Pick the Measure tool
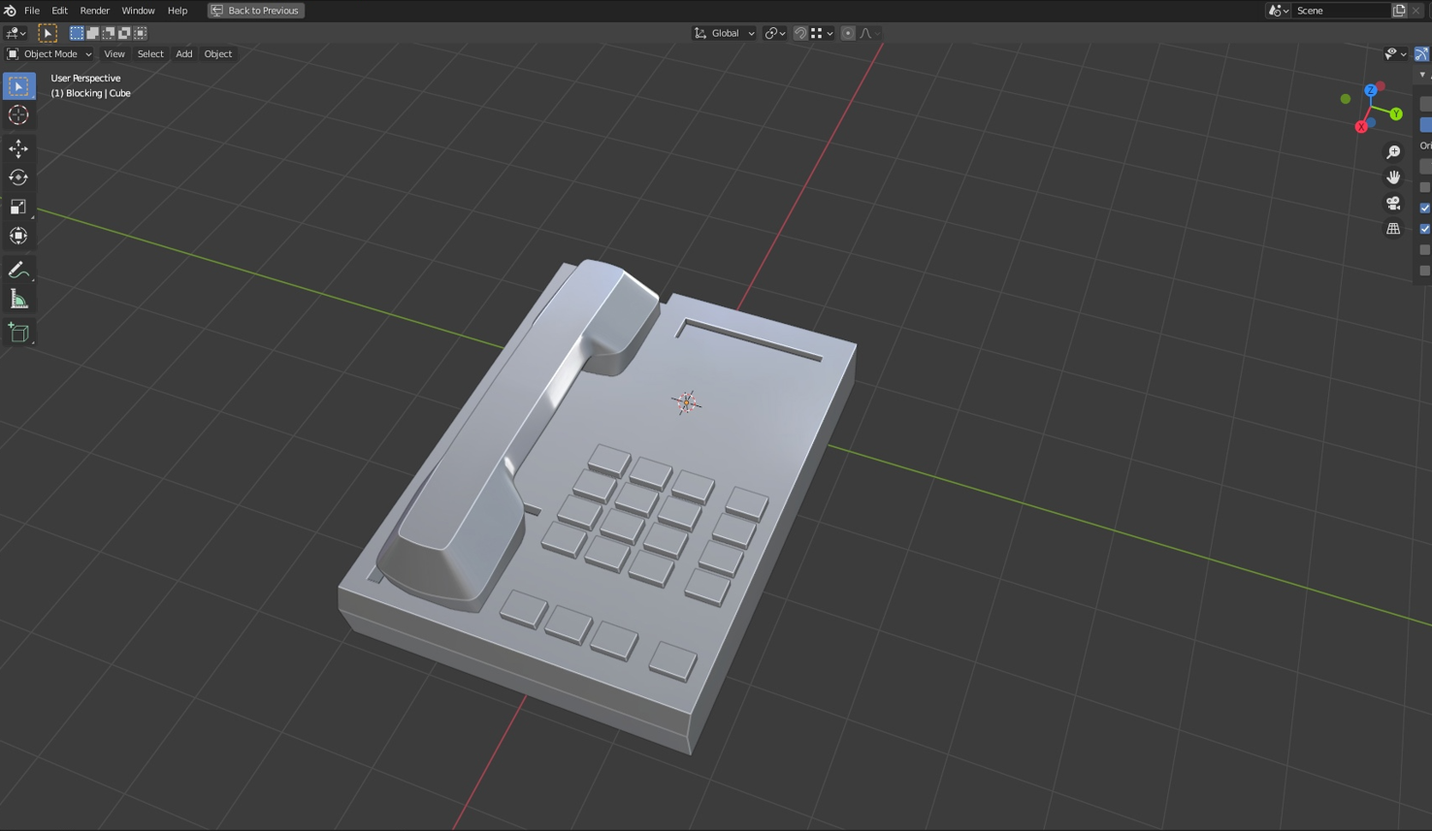The width and height of the screenshot is (1432, 831). tap(18, 299)
